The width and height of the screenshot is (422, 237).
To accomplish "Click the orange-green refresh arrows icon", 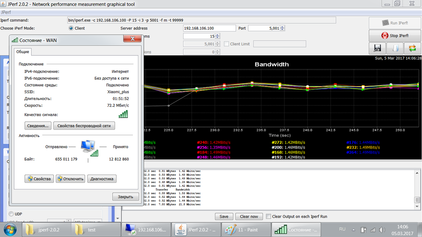I will tap(412, 48).
